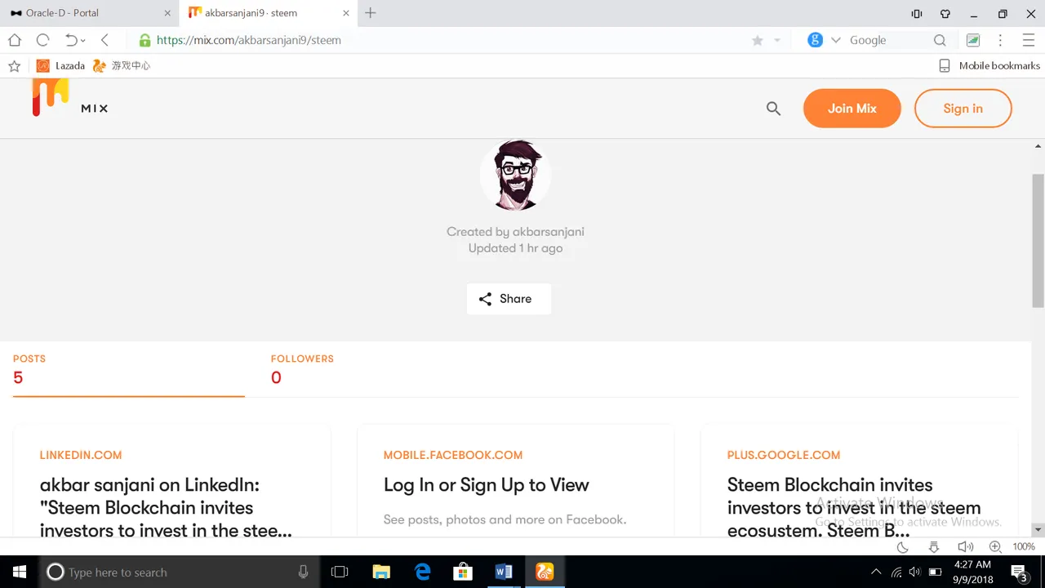The width and height of the screenshot is (1045, 588).
Task: Open the Windows Start menu
Action: click(x=20, y=572)
